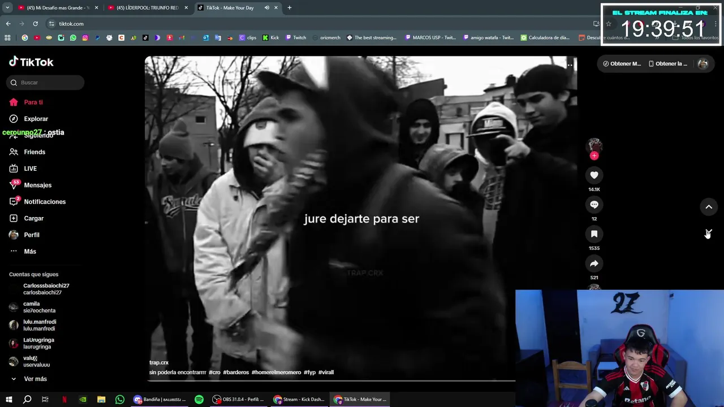Open the Windows Start menu
Screen dimensions: 724x407
[9, 400]
